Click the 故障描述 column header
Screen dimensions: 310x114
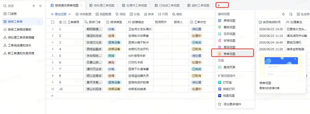(x=139, y=22)
